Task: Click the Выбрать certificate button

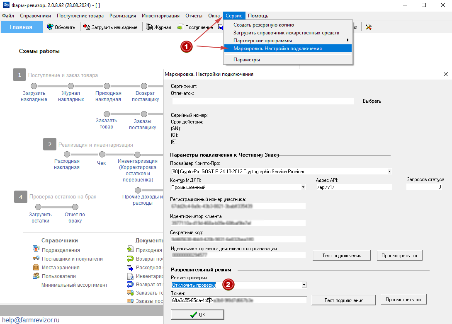Action: 372,101
